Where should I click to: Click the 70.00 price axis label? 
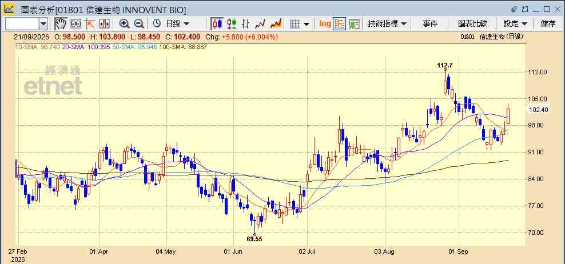[537, 233]
